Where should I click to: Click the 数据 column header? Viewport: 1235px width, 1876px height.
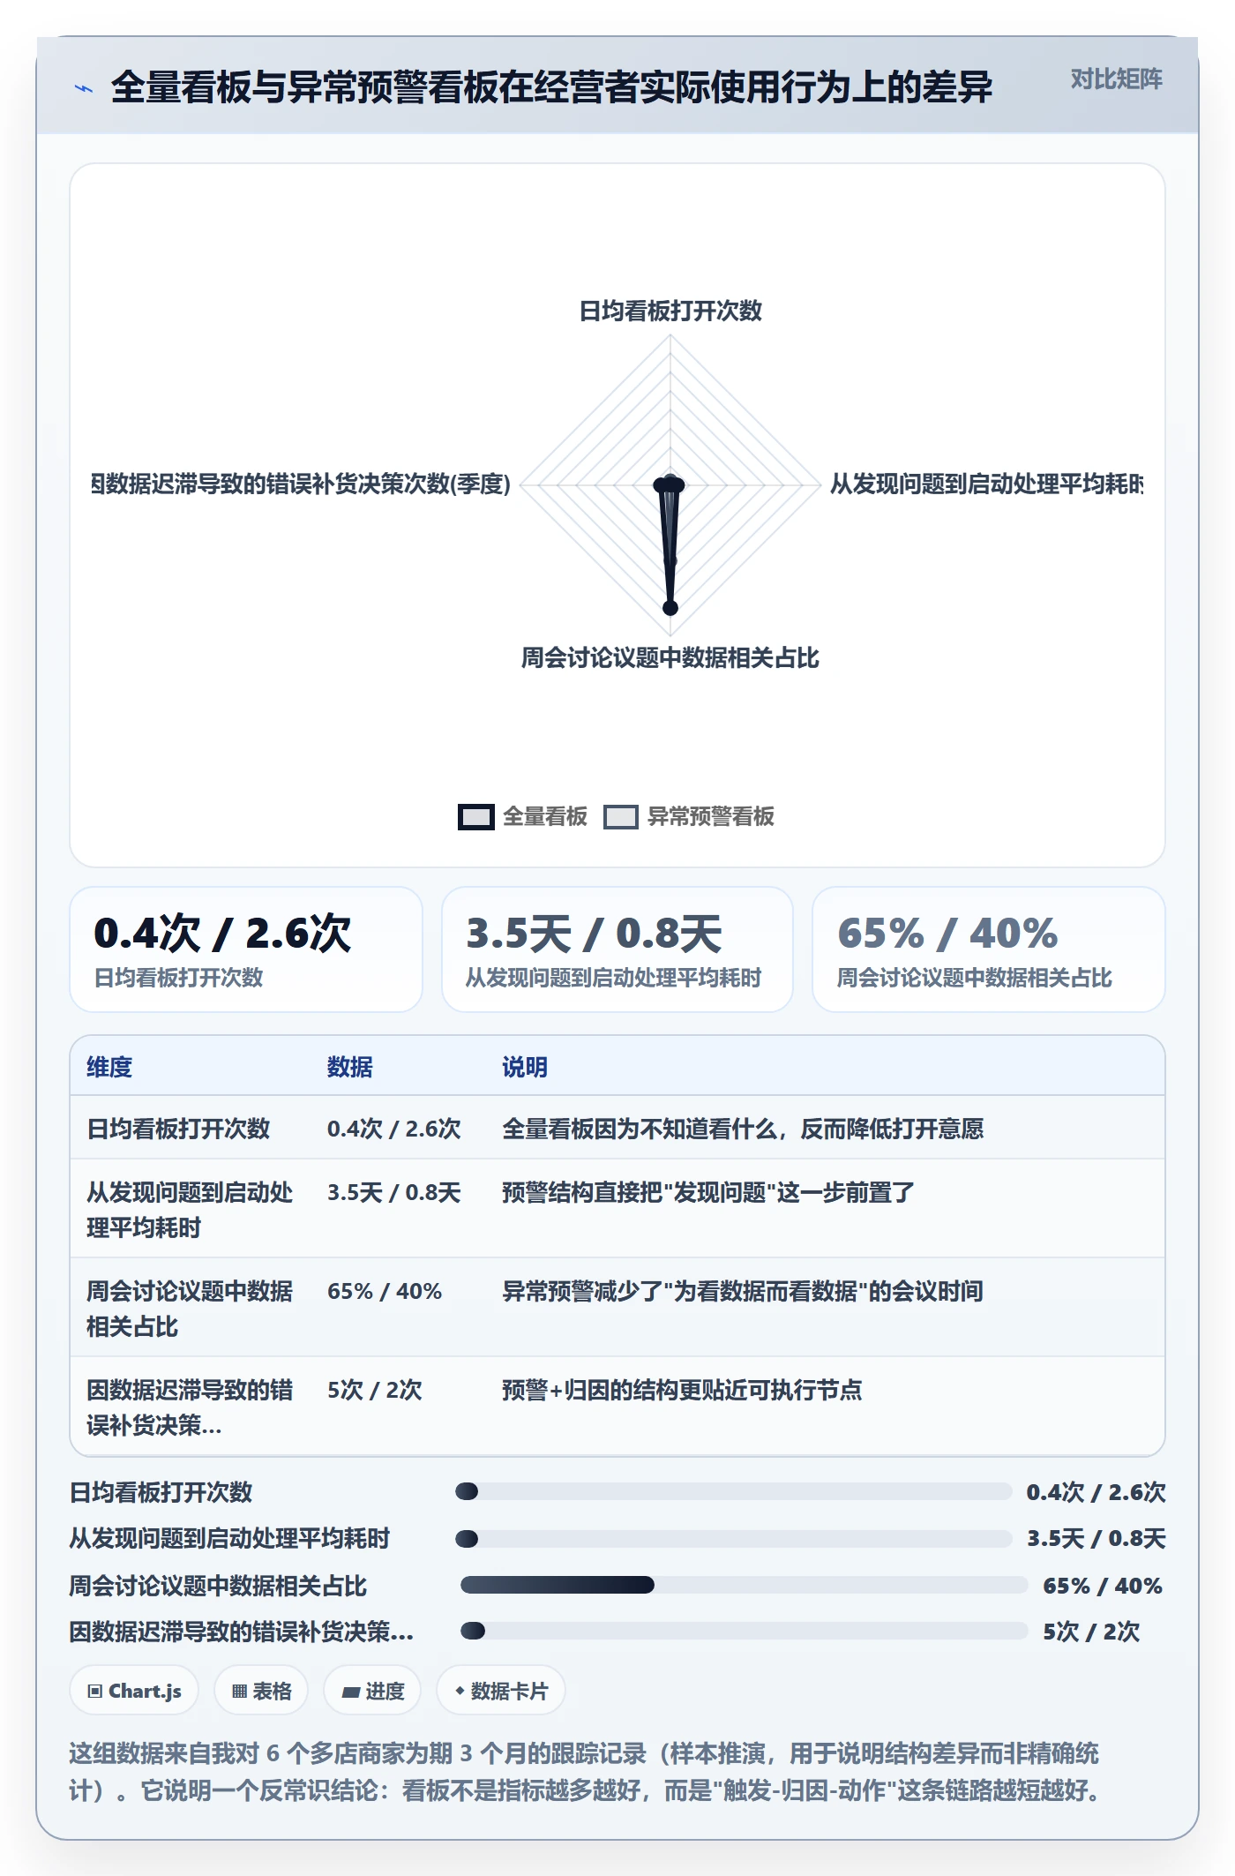pyautogui.click(x=350, y=1067)
